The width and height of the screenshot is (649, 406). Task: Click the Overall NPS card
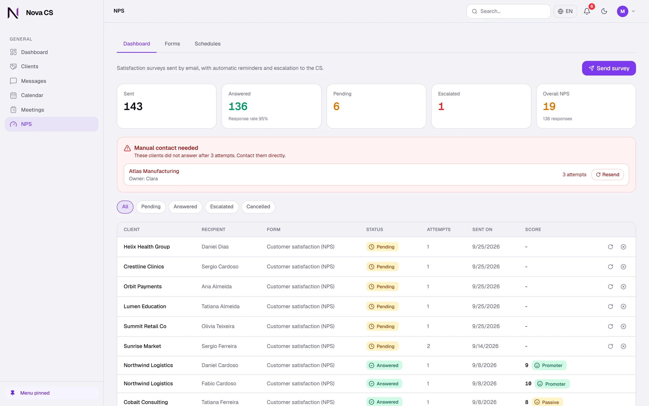tap(586, 106)
